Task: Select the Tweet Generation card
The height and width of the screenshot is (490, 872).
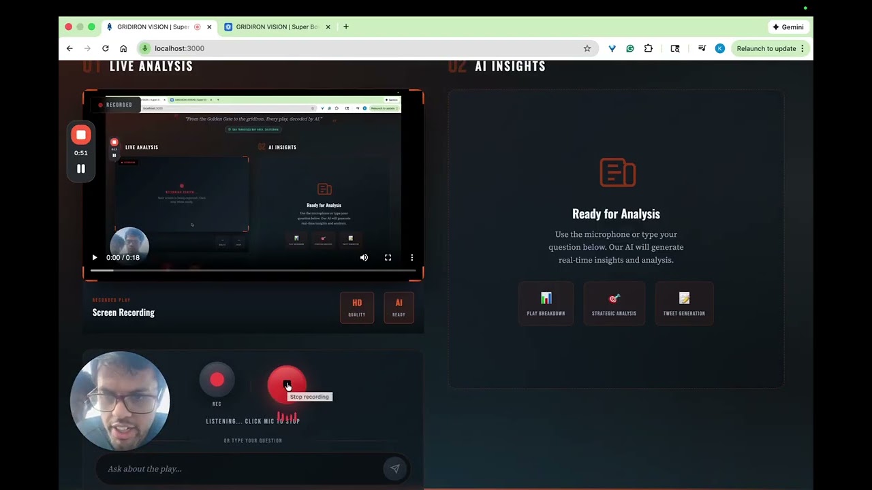Action: 684,304
